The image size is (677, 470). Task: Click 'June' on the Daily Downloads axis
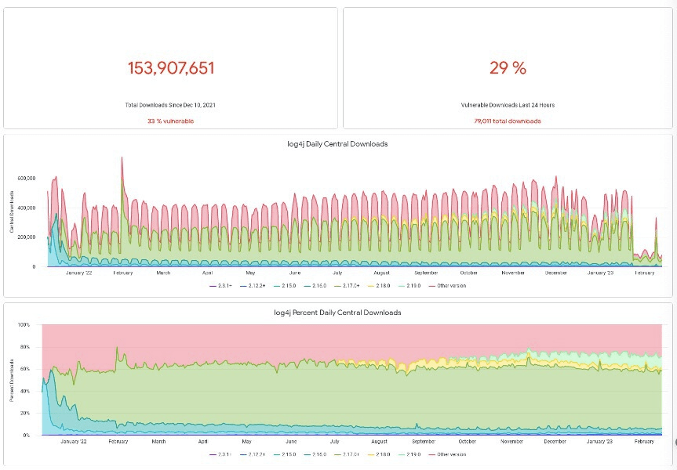point(295,273)
